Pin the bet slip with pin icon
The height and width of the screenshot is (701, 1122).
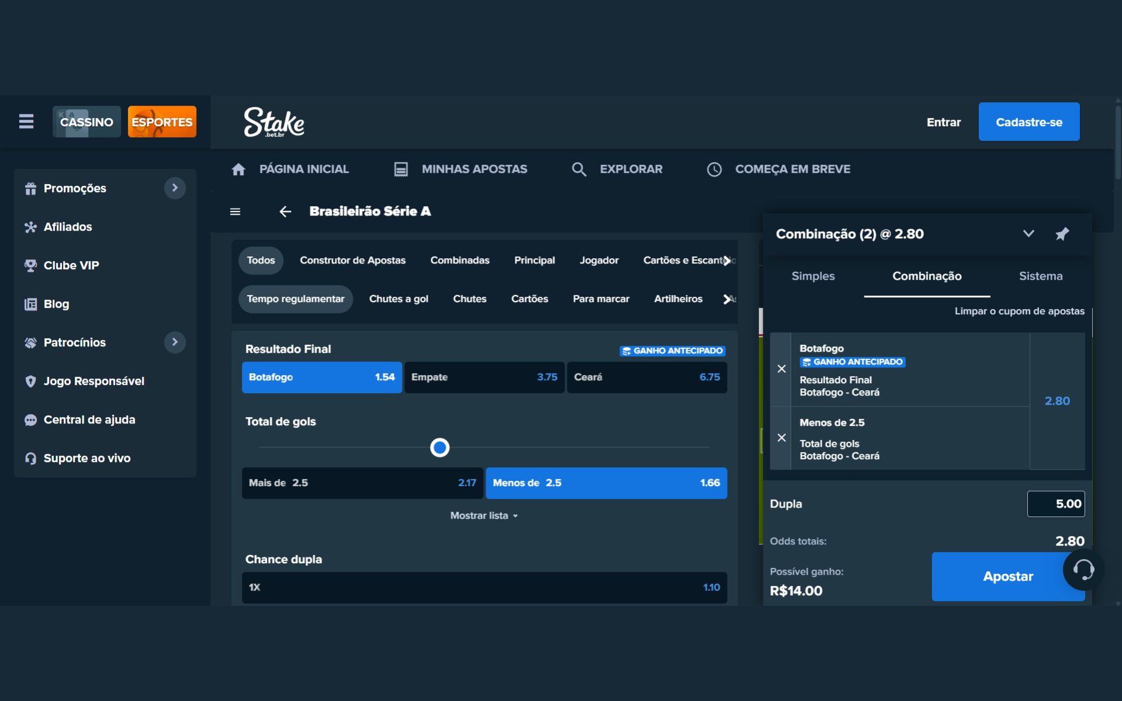tap(1062, 234)
